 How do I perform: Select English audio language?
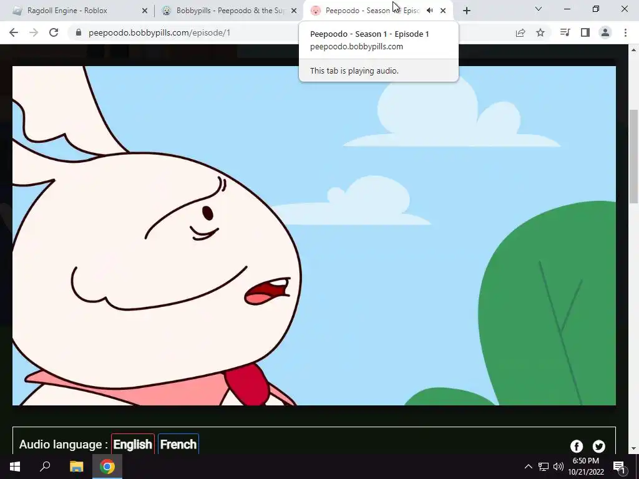(133, 444)
